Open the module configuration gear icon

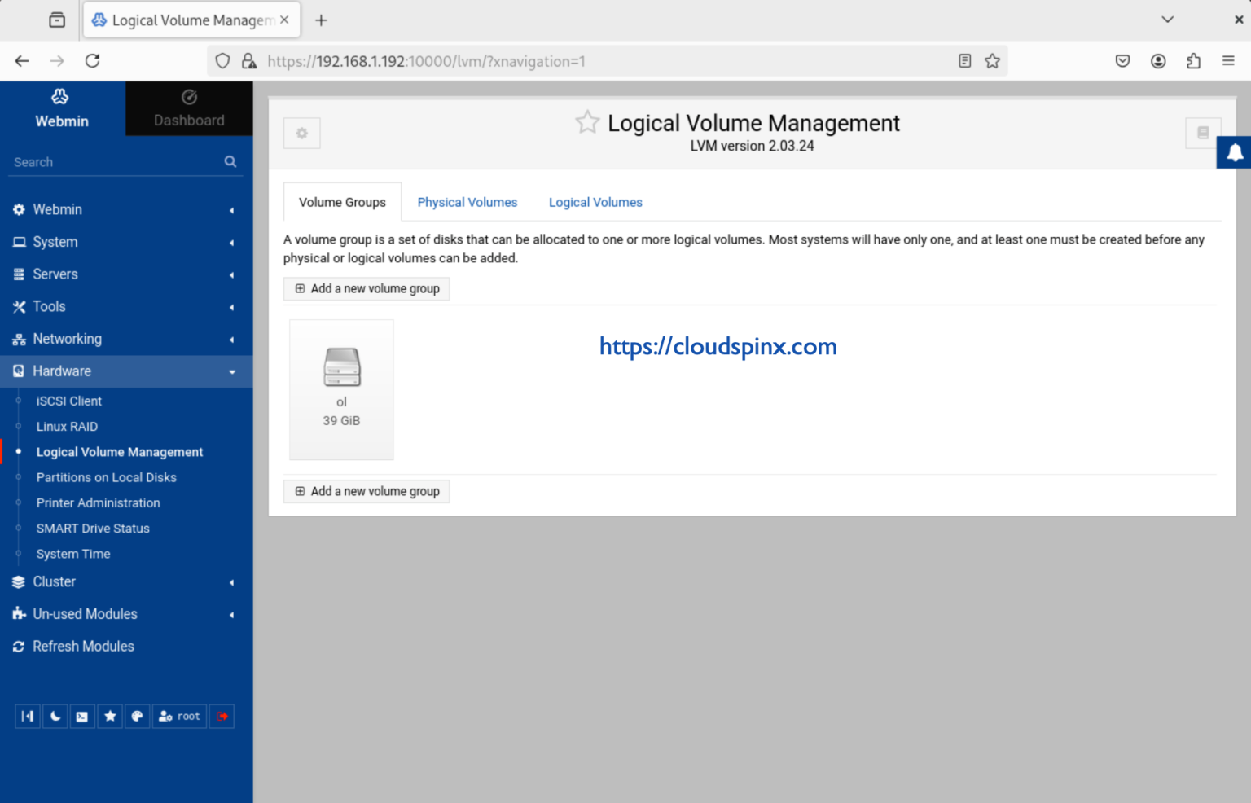click(x=301, y=133)
